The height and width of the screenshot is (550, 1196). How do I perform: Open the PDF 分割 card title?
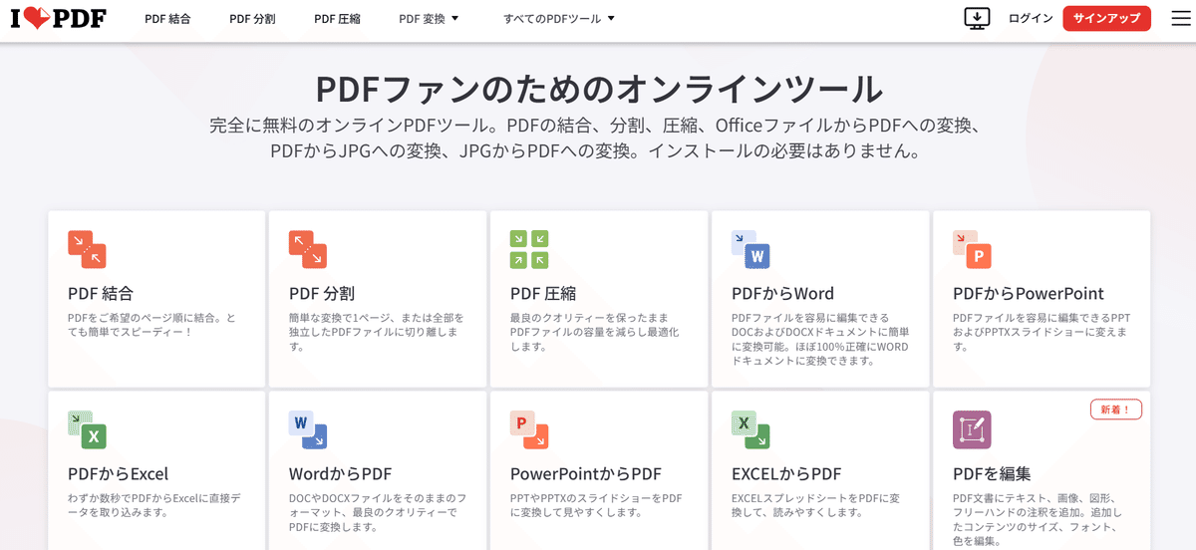(322, 294)
